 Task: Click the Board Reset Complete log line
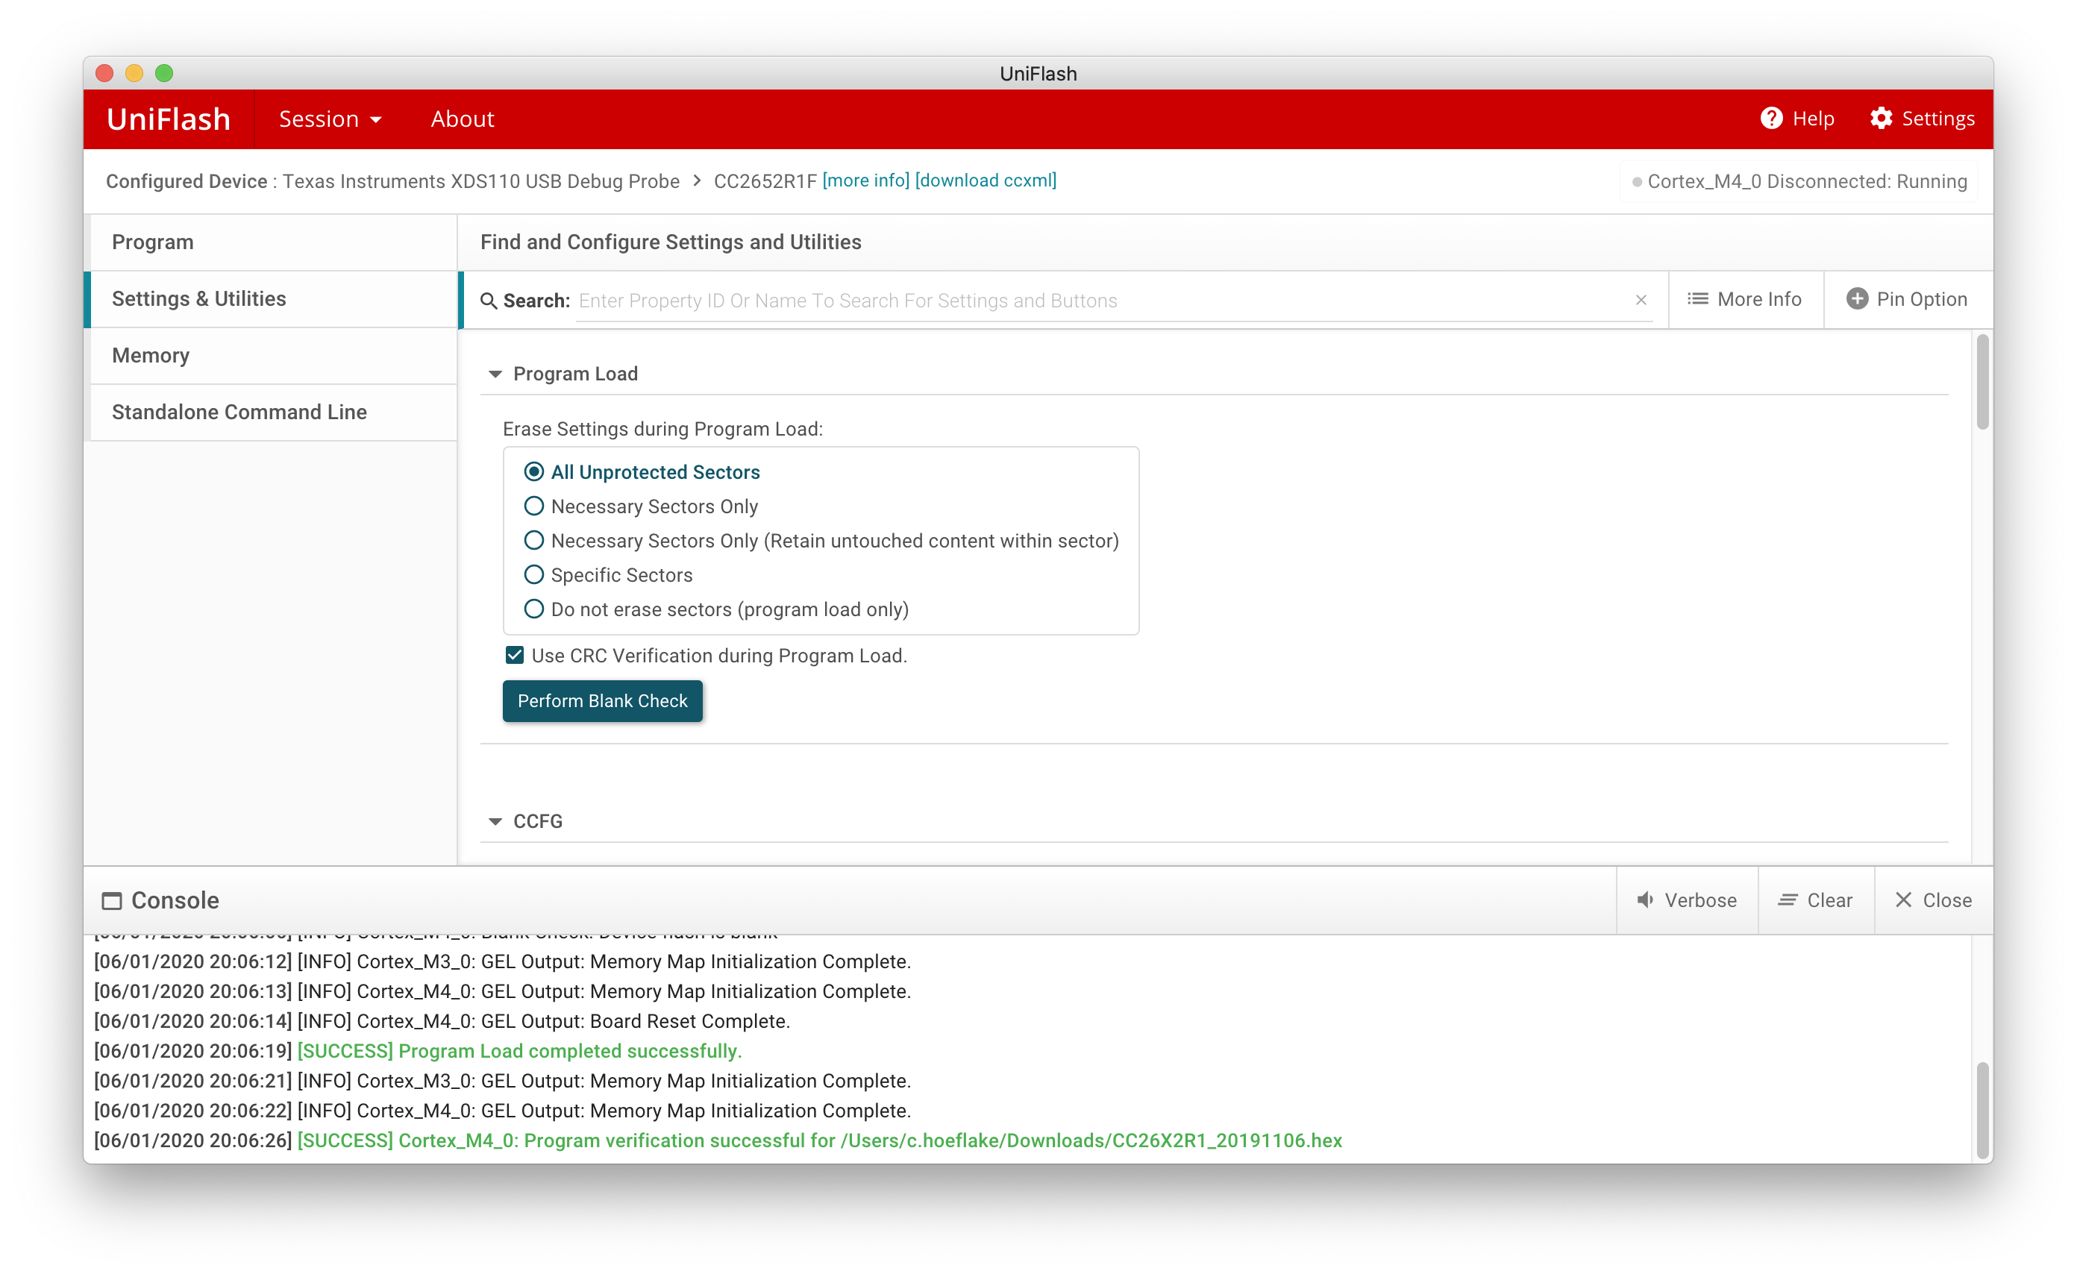442,1021
